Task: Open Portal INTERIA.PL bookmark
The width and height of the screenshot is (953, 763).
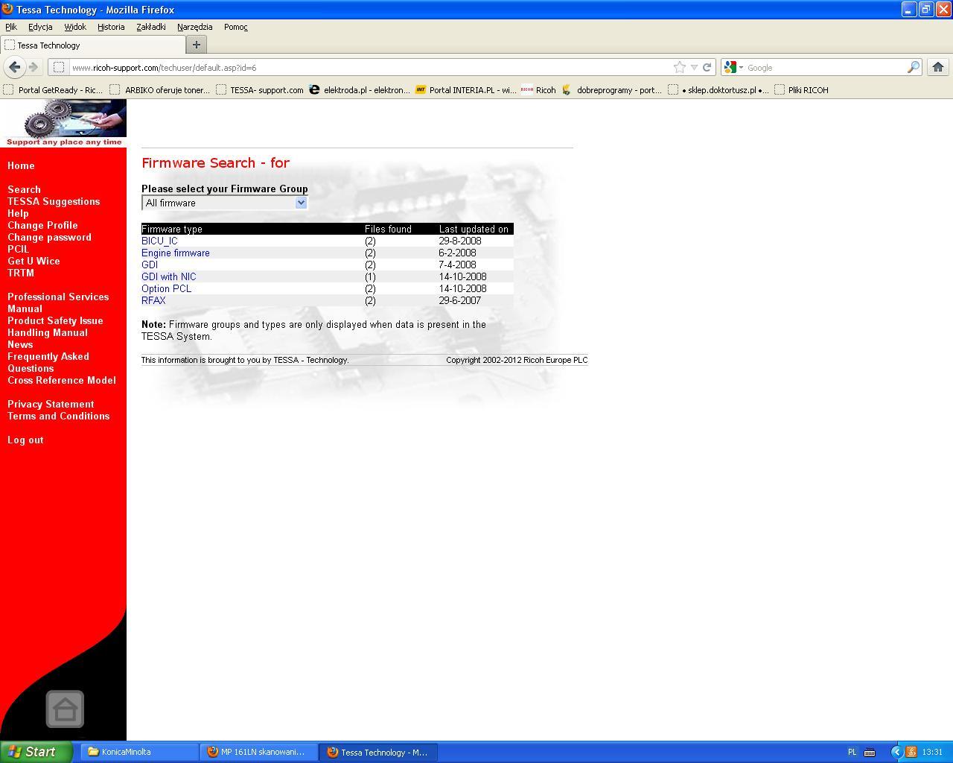Action: [465, 89]
